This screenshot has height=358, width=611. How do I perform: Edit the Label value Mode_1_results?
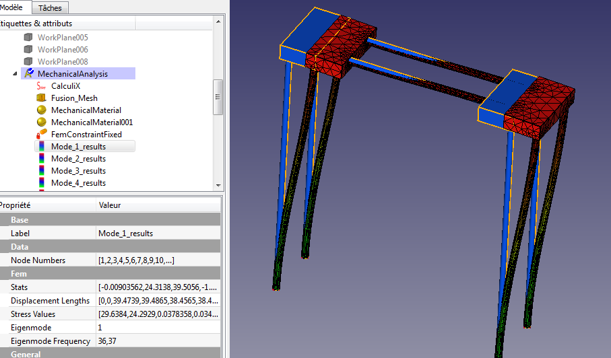click(158, 233)
